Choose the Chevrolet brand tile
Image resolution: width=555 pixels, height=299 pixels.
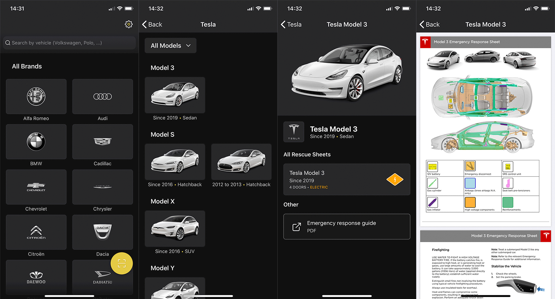(x=36, y=187)
